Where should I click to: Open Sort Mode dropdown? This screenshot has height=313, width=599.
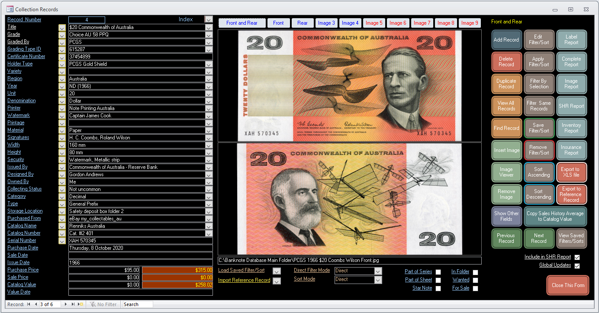click(378, 280)
